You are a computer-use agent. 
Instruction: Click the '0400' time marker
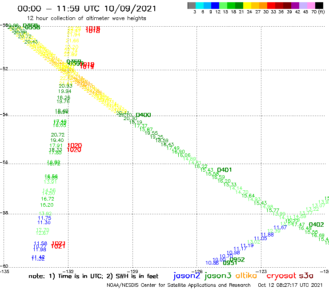tap(143, 115)
